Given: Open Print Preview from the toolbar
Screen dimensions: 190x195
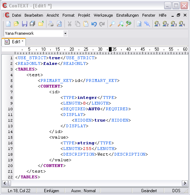Looking at the screenshot, I should pos(59,24).
